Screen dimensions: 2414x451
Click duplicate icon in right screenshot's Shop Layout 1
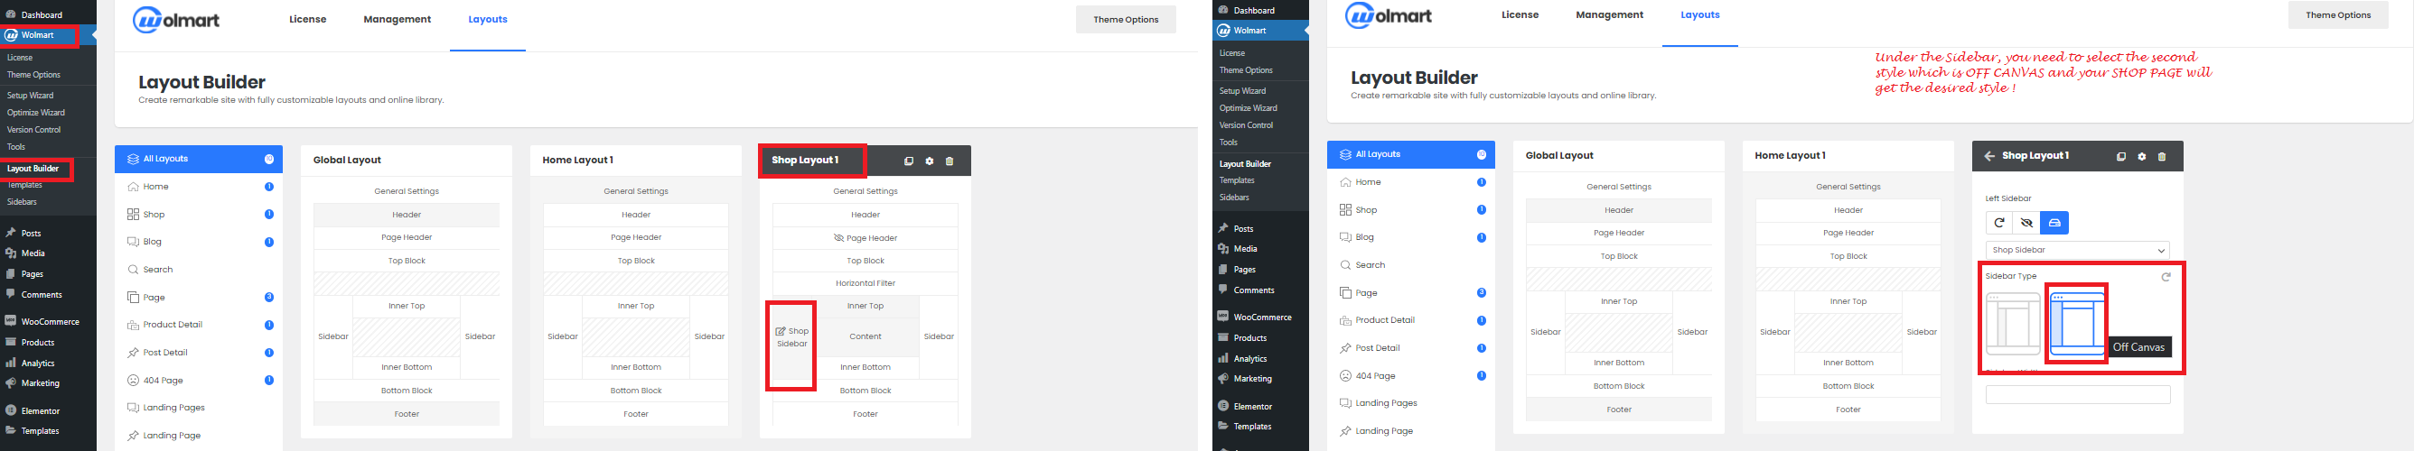(x=2120, y=156)
